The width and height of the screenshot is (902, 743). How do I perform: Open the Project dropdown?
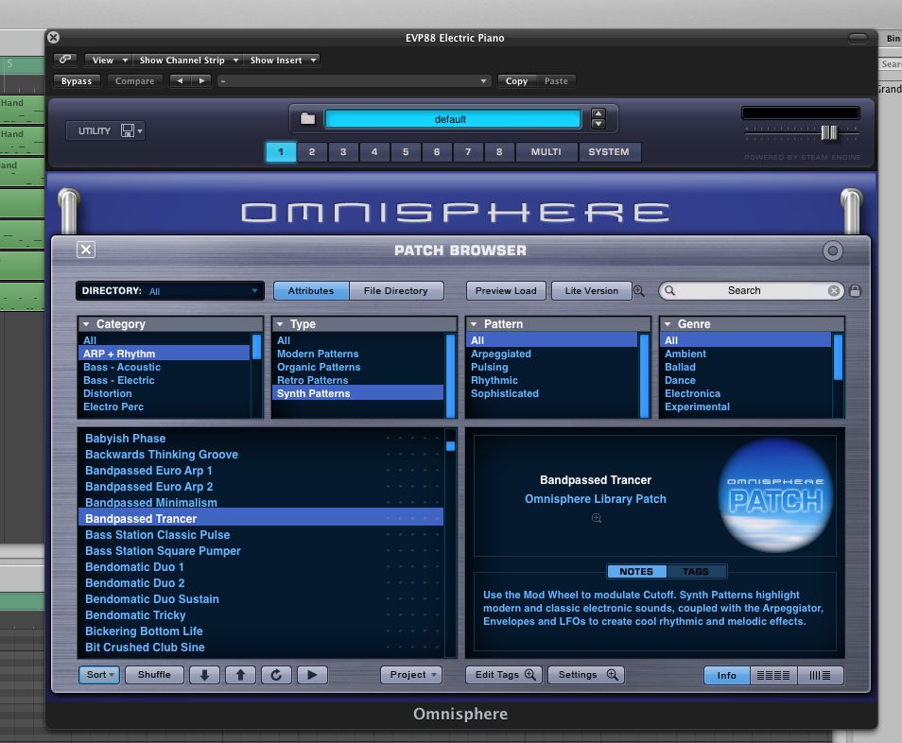click(411, 675)
